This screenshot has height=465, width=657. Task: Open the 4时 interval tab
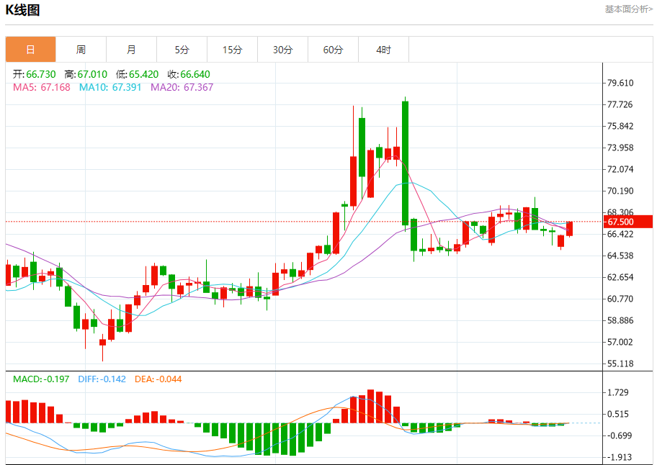(383, 50)
